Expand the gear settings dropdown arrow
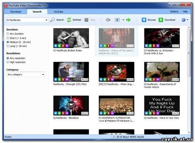The width and height of the screenshot is (195, 143). coord(187,20)
